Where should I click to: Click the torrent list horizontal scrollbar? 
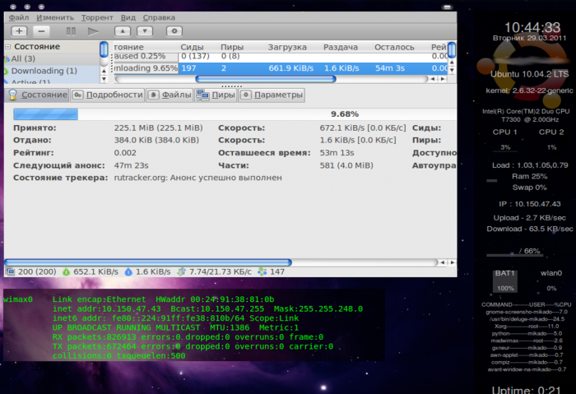click(x=263, y=79)
